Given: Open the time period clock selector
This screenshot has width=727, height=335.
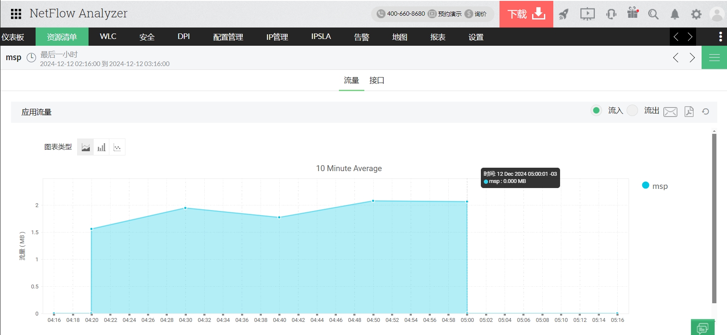Looking at the screenshot, I should click(31, 58).
